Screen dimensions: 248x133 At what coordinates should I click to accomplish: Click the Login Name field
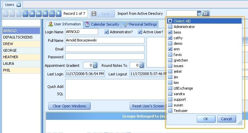[x=82, y=32]
